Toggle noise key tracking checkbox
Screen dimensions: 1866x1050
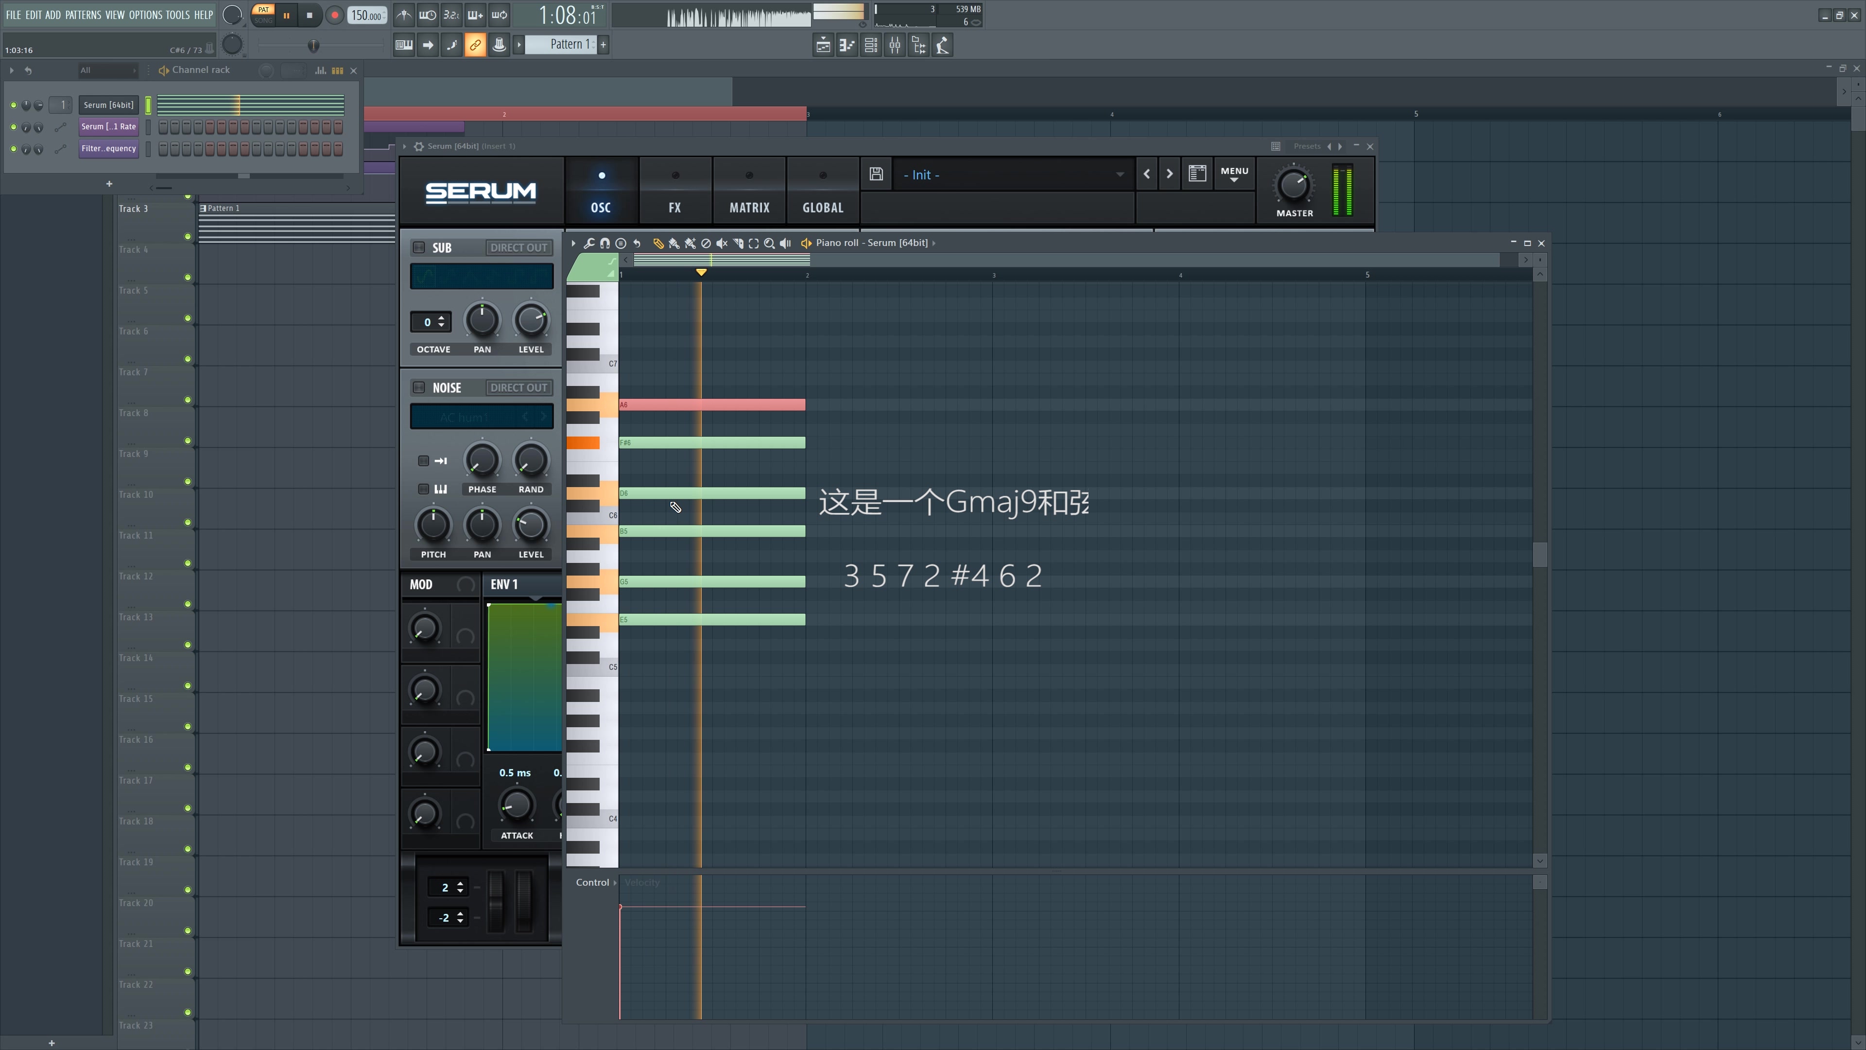[424, 489]
